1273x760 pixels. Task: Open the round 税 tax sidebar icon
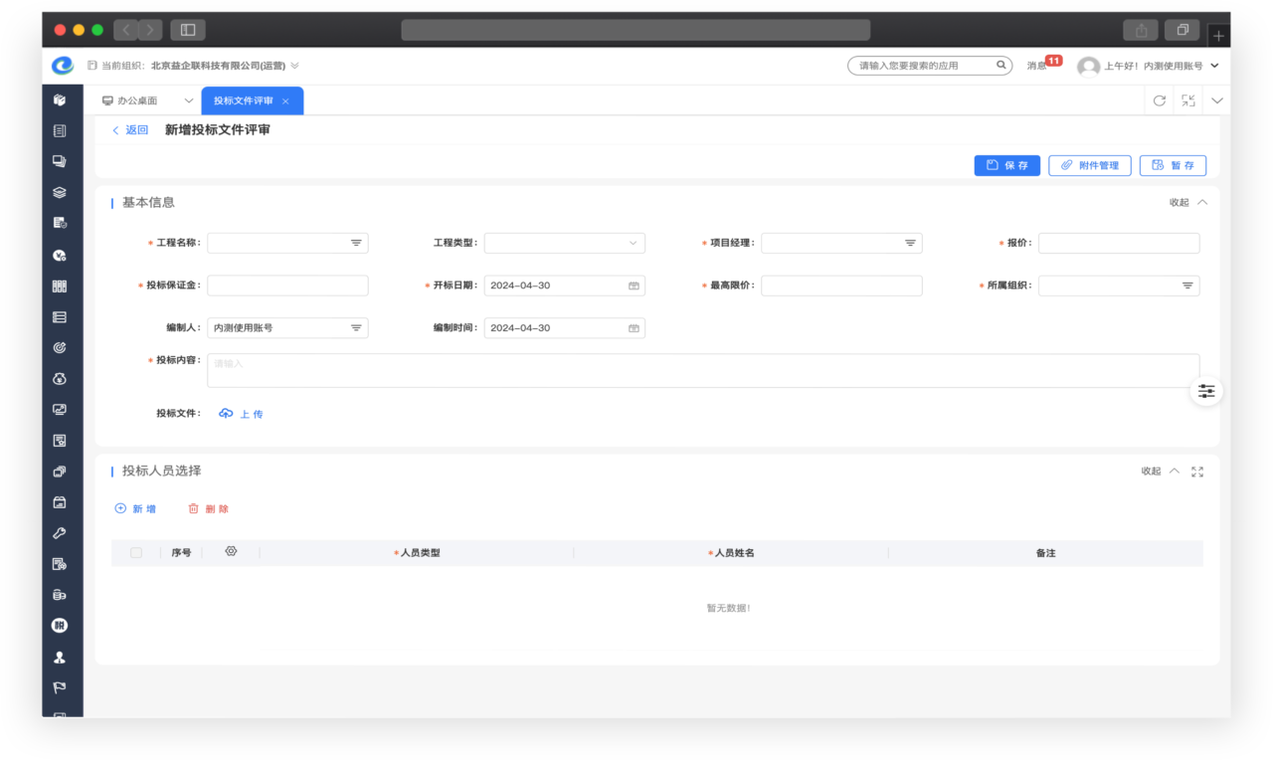point(60,626)
